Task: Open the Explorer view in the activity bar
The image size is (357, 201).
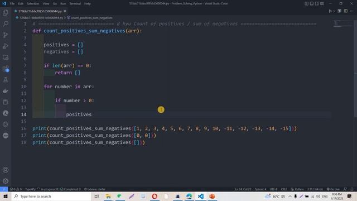Action: pos(6,12)
